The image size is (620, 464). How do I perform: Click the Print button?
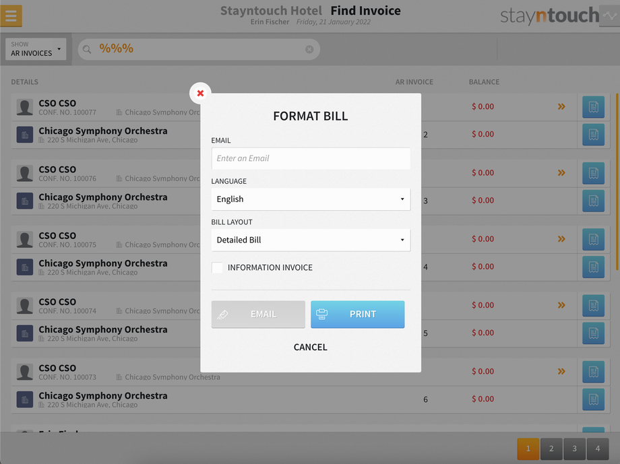point(357,314)
